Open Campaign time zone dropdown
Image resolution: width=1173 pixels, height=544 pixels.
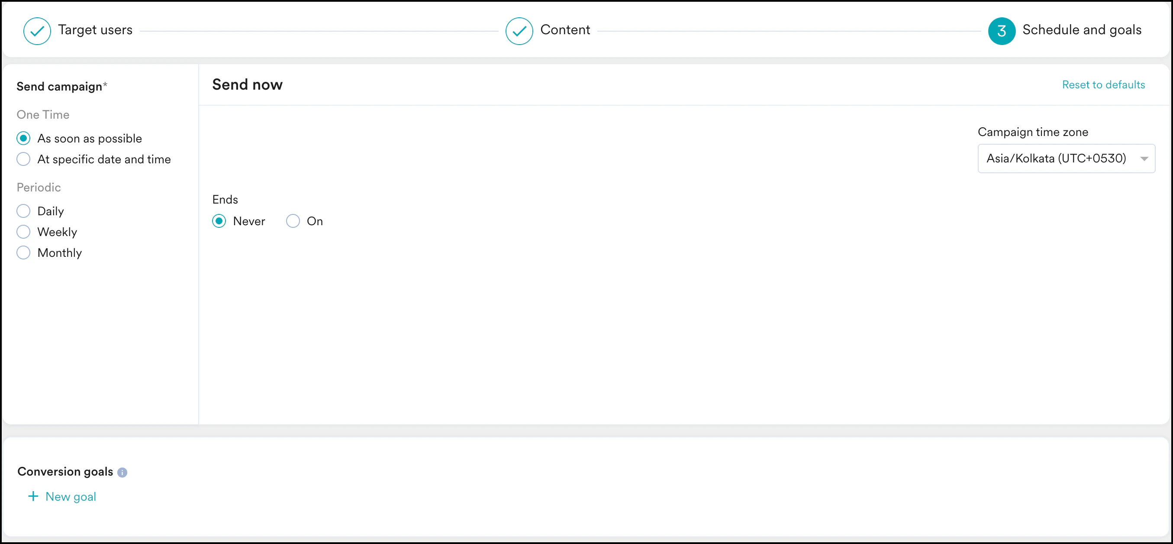pyautogui.click(x=1056, y=159)
